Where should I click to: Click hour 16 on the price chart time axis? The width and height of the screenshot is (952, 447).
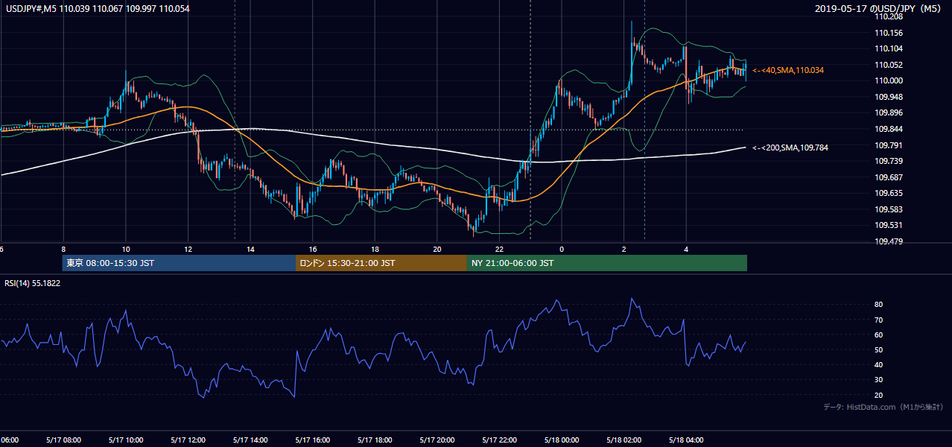click(x=313, y=250)
